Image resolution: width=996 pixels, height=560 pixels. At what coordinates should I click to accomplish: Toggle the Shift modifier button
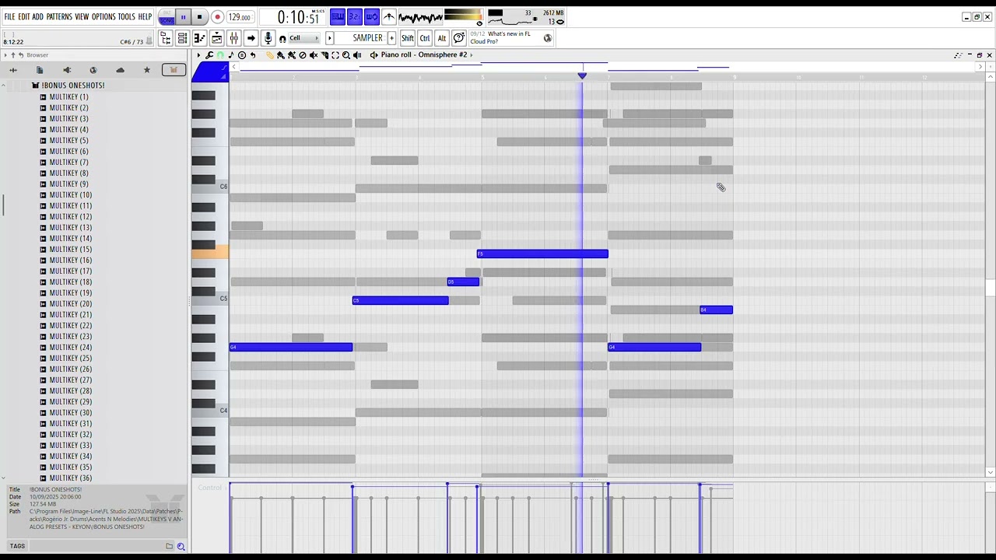tap(408, 38)
